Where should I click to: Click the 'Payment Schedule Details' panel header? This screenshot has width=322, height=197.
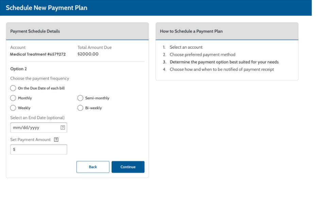[35, 31]
